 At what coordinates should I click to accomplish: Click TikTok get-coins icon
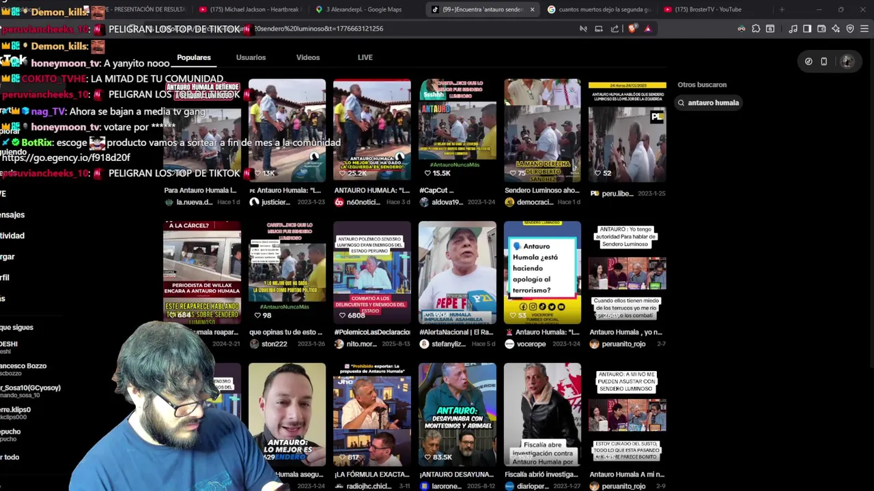pos(808,61)
